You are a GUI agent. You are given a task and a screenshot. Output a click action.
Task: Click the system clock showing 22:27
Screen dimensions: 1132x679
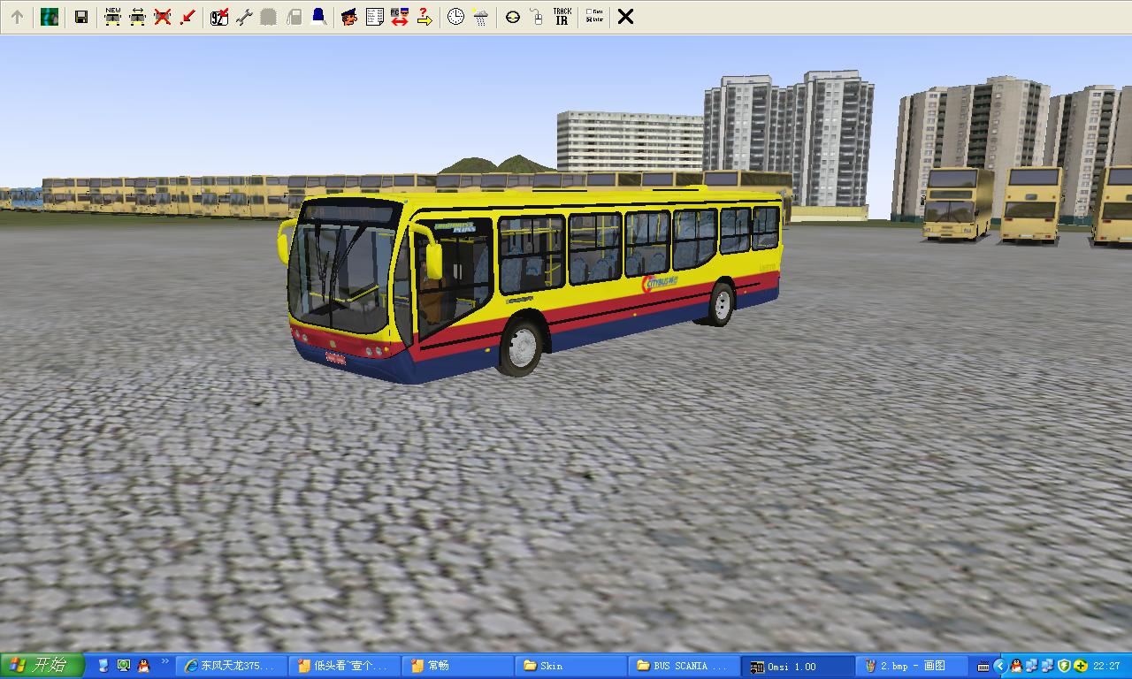coord(1106,666)
